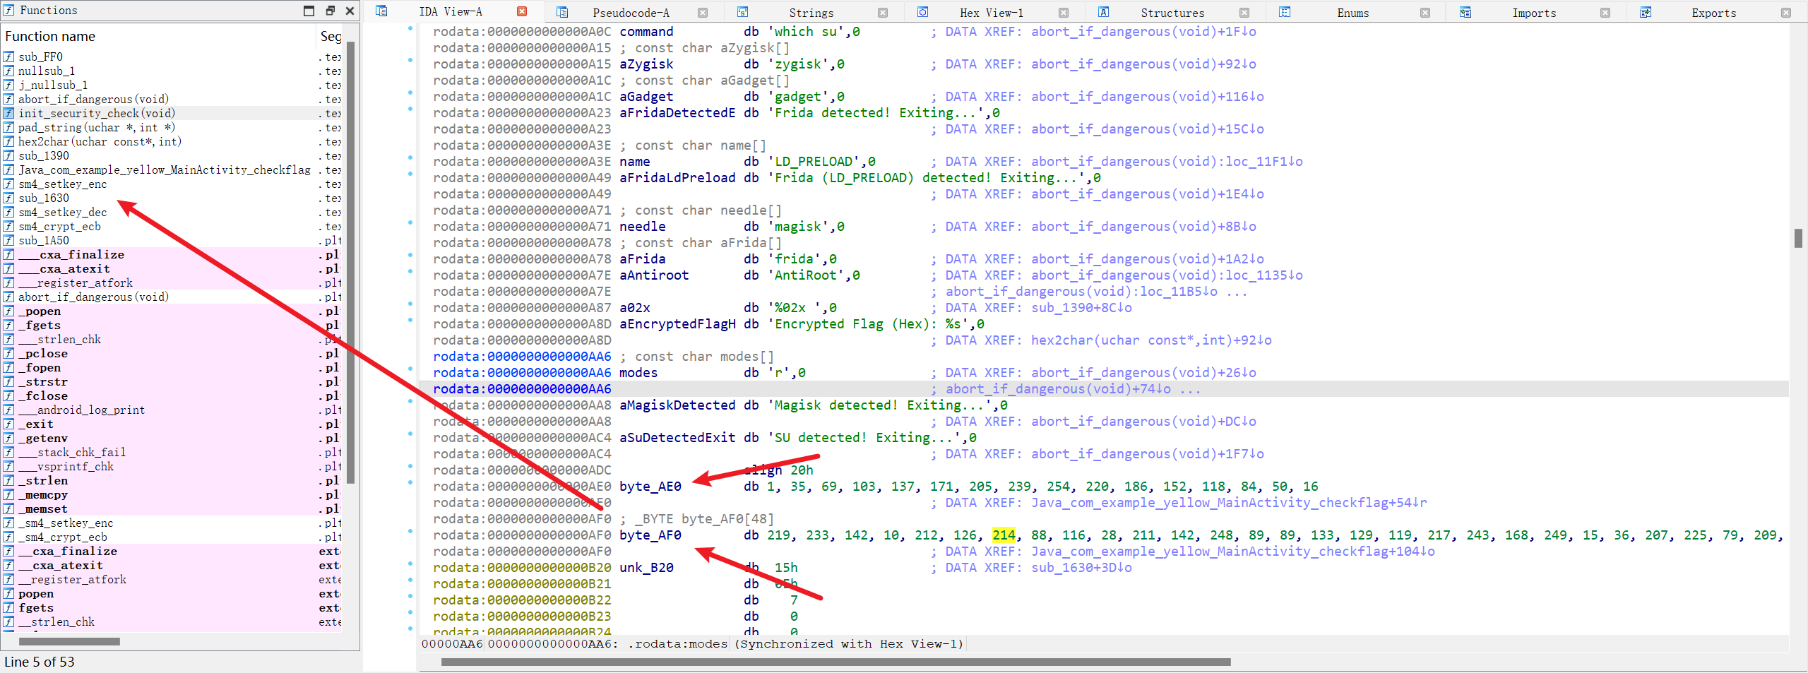The width and height of the screenshot is (1808, 673).
Task: Close the Pseudocode-A tab
Action: (703, 13)
